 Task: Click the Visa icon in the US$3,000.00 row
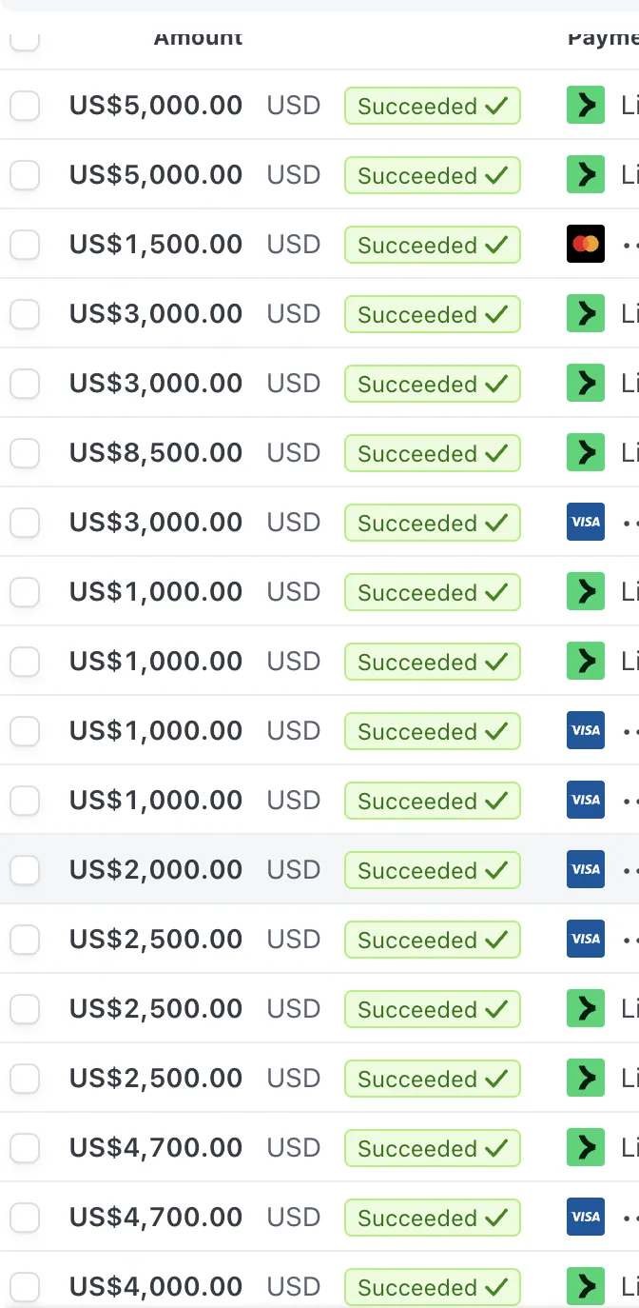click(x=586, y=522)
